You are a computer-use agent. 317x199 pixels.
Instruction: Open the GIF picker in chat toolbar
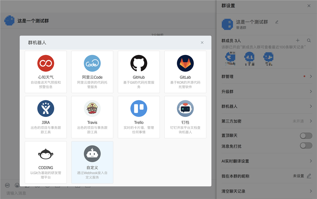click(7, 185)
